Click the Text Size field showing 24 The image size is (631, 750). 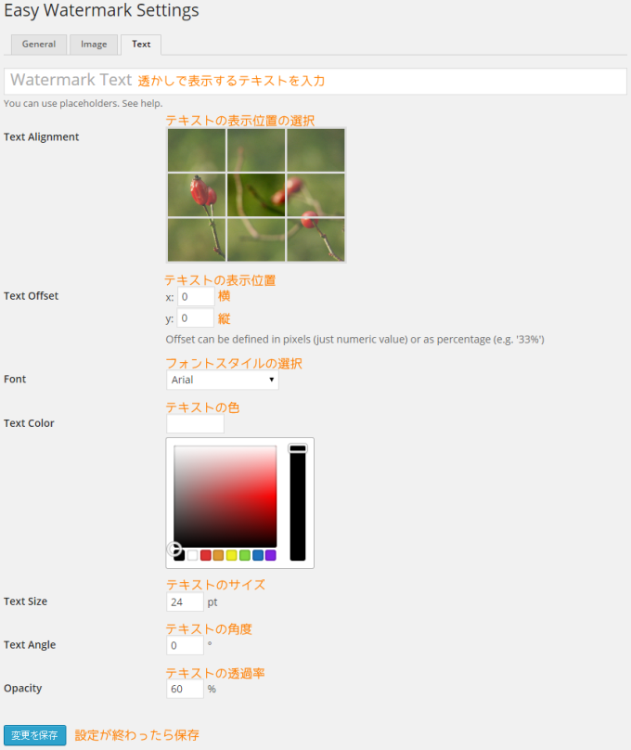pyautogui.click(x=185, y=602)
